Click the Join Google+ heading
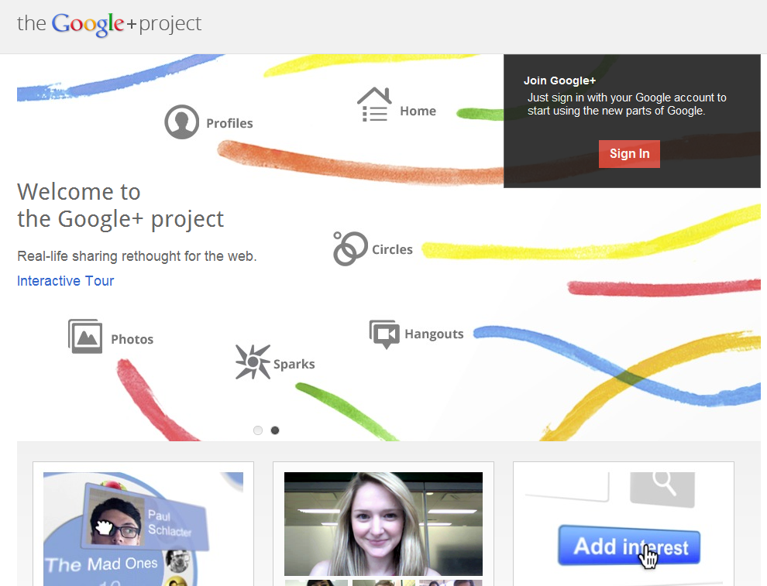767x586 pixels. (559, 81)
